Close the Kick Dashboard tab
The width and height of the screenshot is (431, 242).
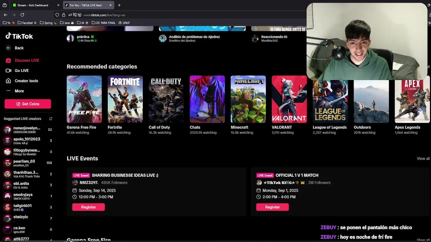(x=58, y=5)
